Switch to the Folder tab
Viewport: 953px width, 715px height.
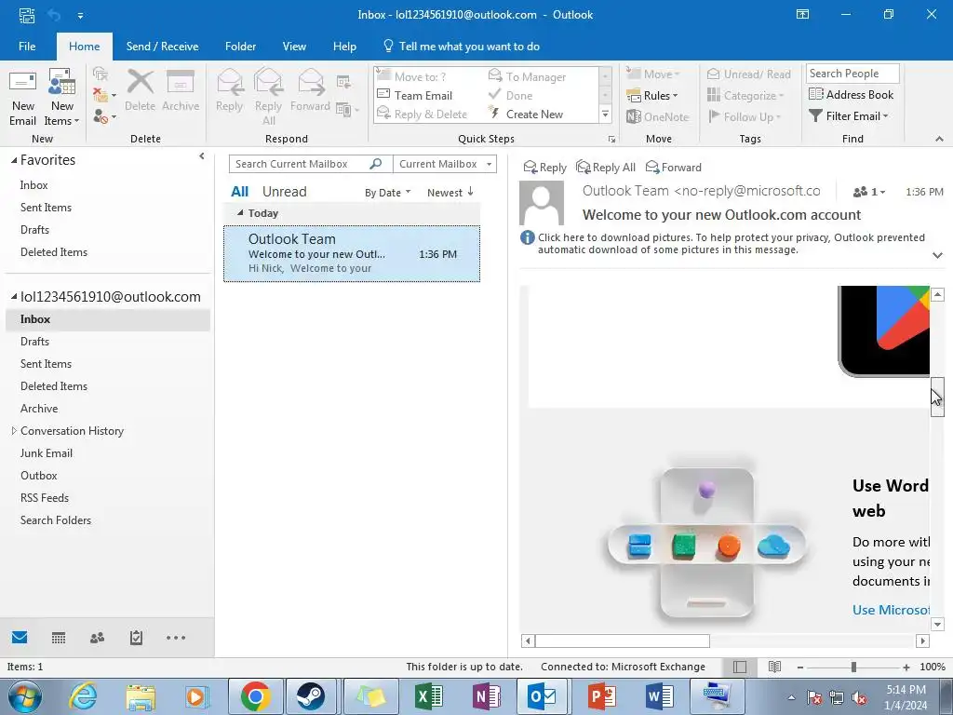point(241,47)
